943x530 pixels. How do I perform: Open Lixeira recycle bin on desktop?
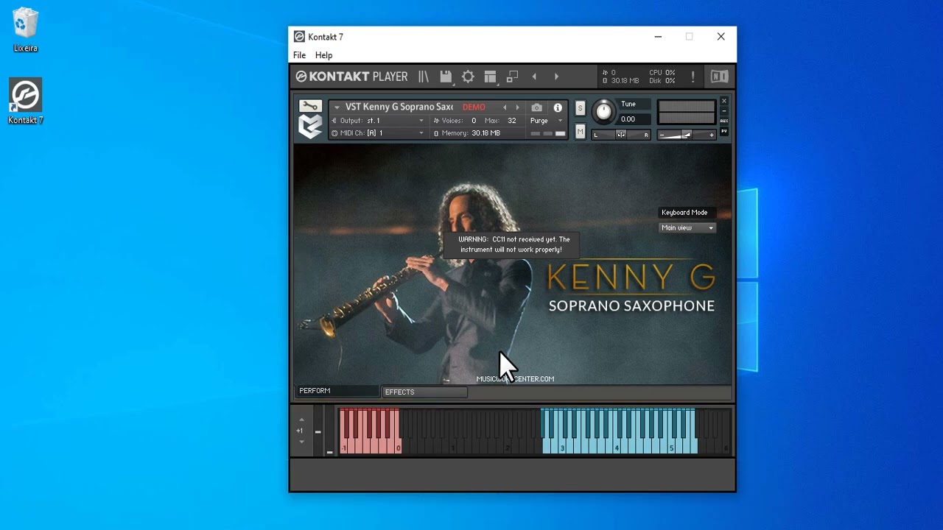26,30
